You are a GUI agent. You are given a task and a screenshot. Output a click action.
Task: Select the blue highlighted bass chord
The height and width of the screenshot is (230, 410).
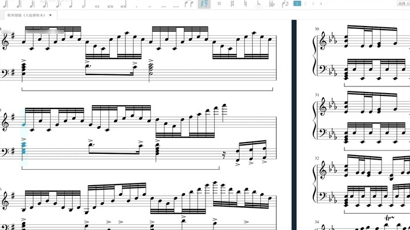pyautogui.click(x=23, y=148)
